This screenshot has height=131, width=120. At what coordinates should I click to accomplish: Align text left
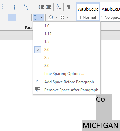5,17
